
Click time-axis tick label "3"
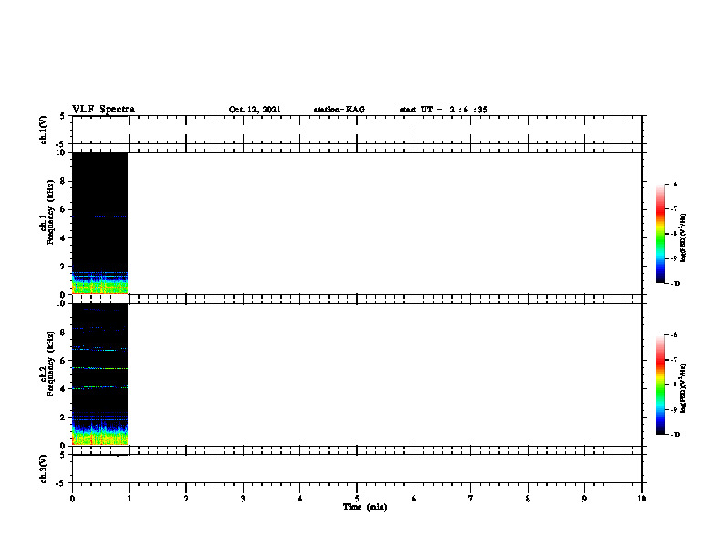[x=243, y=499]
